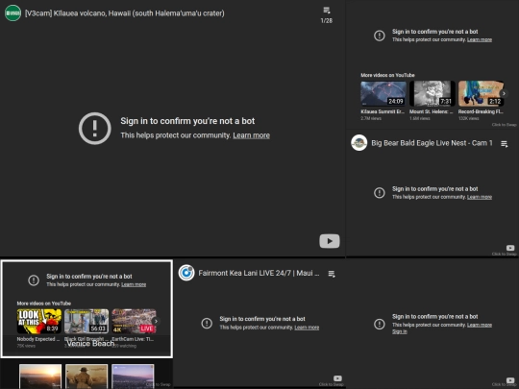This screenshot has width=519, height=389.
Task: Click warning icon in bottom-right player
Action: pos(380,324)
